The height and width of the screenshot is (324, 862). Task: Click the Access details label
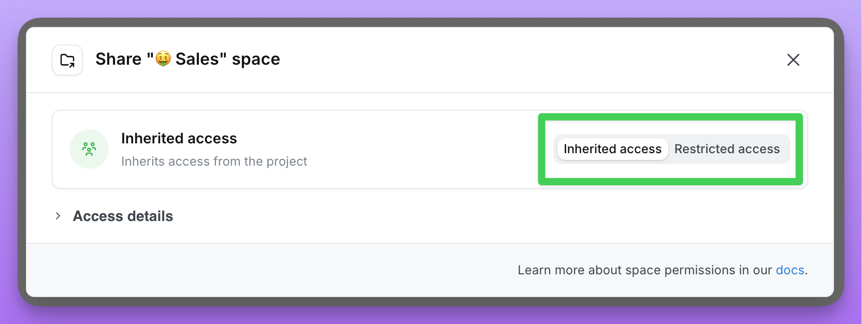click(123, 216)
